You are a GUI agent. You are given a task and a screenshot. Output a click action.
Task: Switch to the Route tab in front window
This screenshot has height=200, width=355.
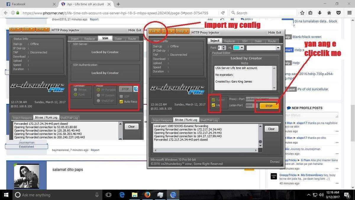coord(272,41)
